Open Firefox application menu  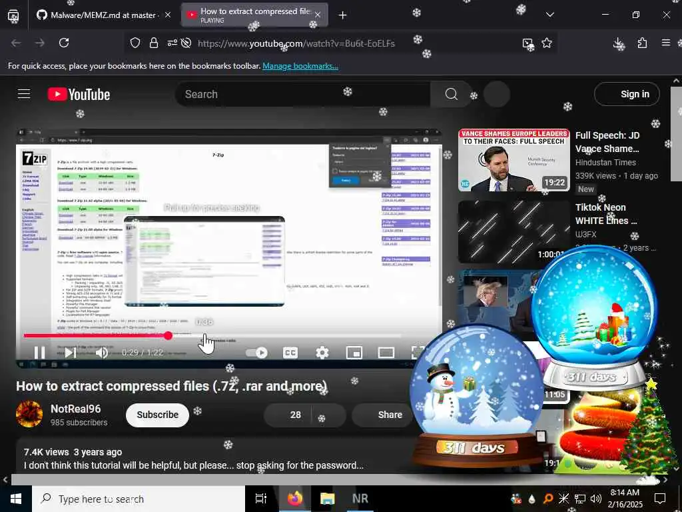coord(666,43)
